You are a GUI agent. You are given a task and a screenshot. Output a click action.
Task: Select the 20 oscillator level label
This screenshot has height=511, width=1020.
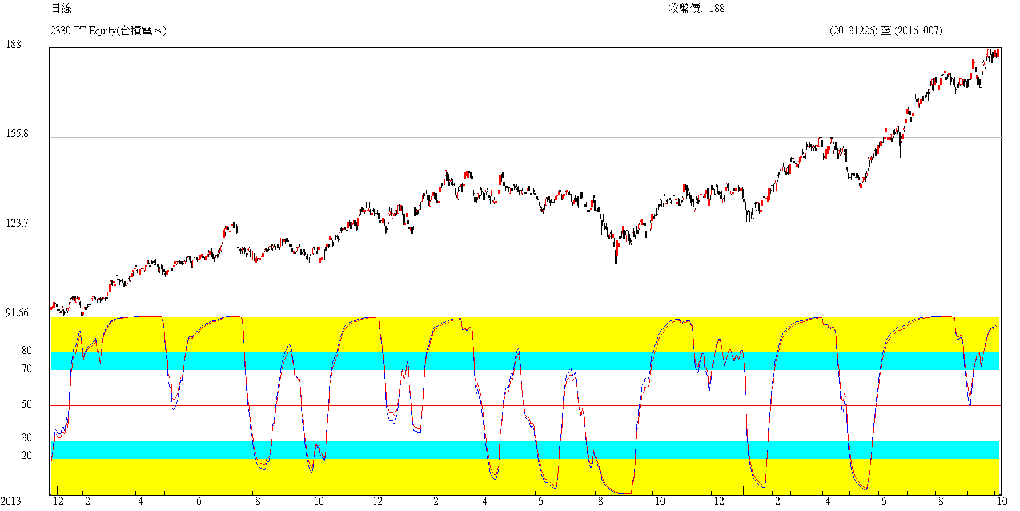[x=26, y=455]
